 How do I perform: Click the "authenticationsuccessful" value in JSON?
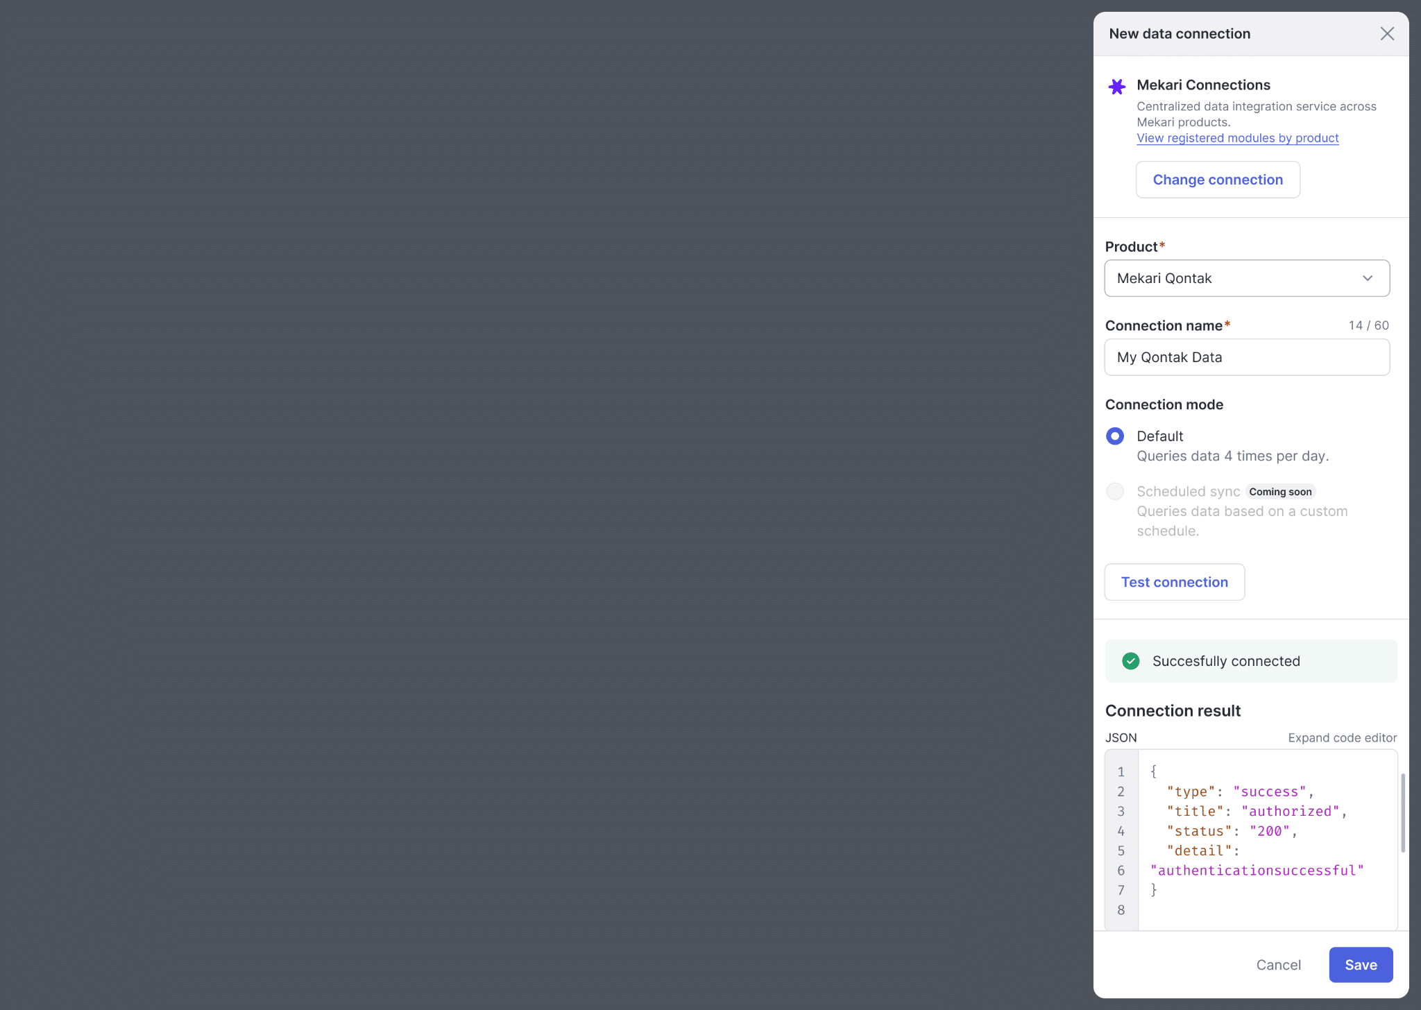point(1257,871)
